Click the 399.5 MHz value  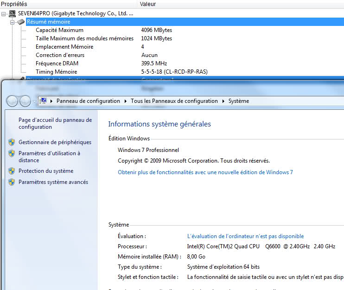[x=154, y=63]
